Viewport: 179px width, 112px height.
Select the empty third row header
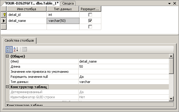[x=4, y=27]
